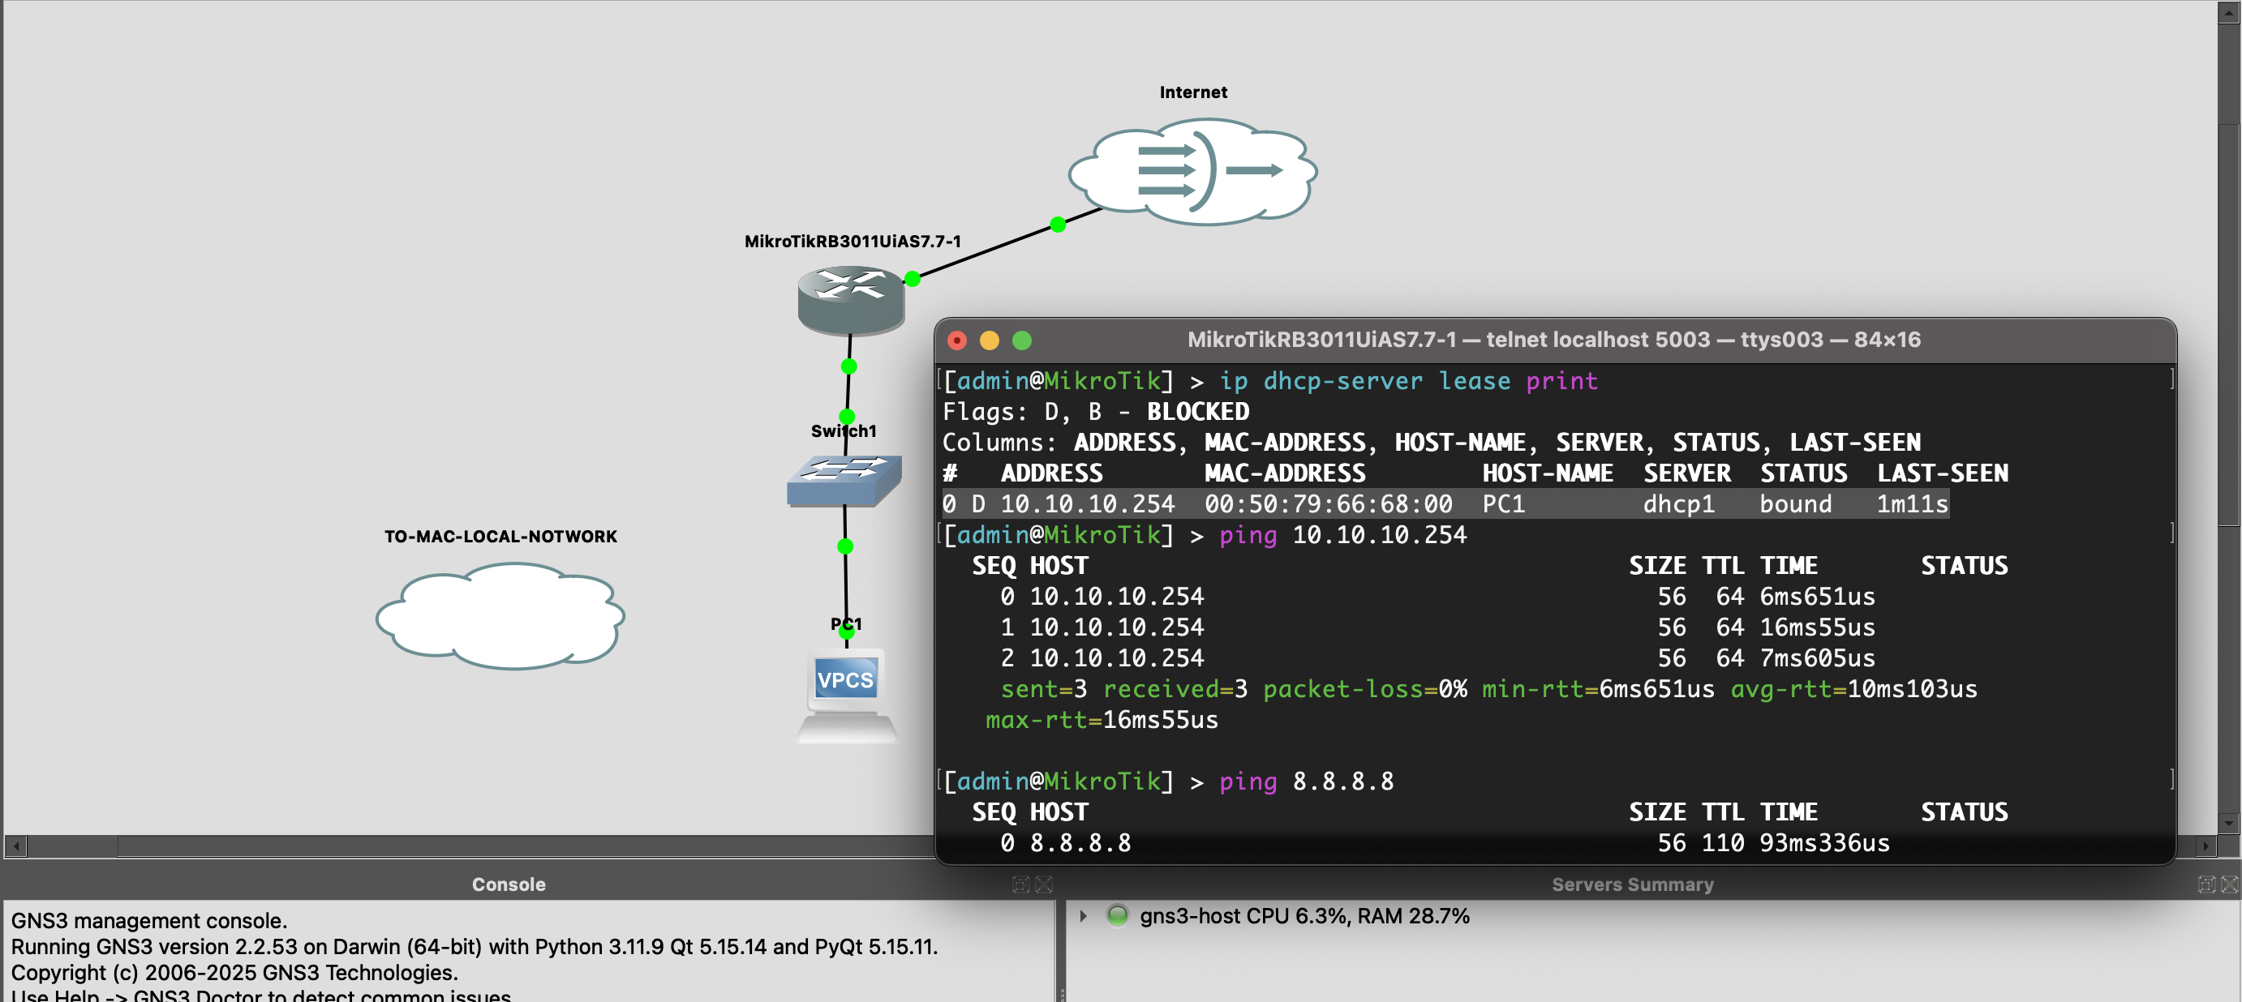Float the Servers Summary dock panel
The width and height of the screenshot is (2242, 1002).
coord(2206,884)
